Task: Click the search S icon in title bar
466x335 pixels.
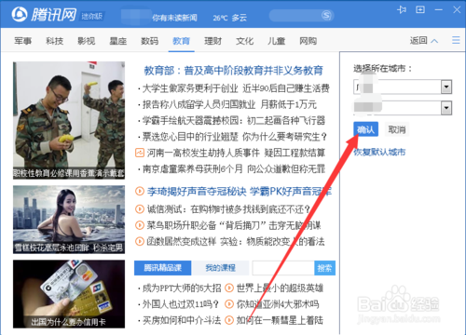Action: (x=326, y=15)
